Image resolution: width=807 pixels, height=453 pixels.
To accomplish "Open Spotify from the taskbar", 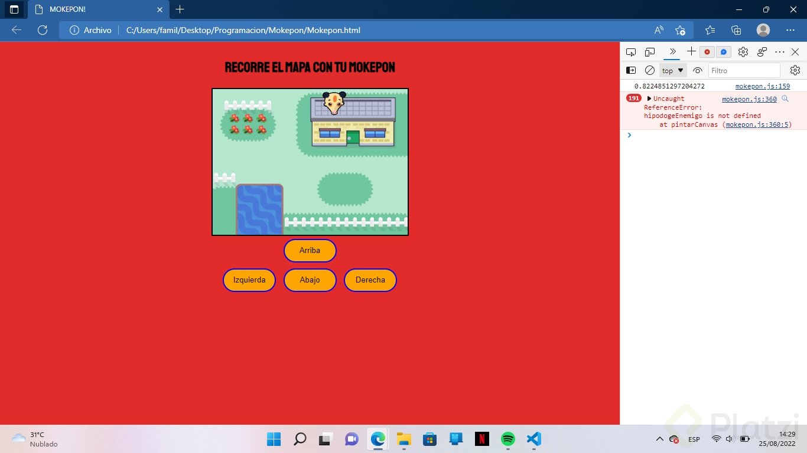I will coord(507,439).
